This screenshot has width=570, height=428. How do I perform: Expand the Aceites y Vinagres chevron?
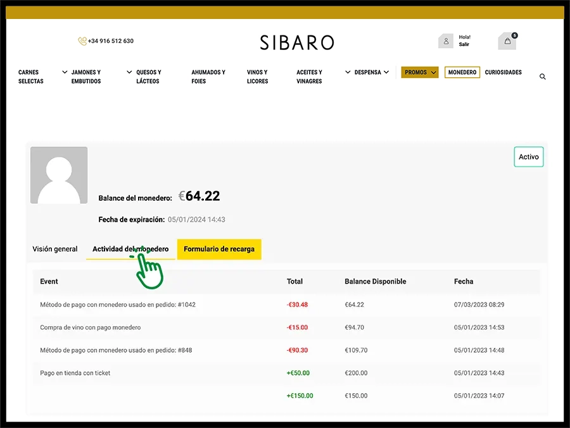348,72
